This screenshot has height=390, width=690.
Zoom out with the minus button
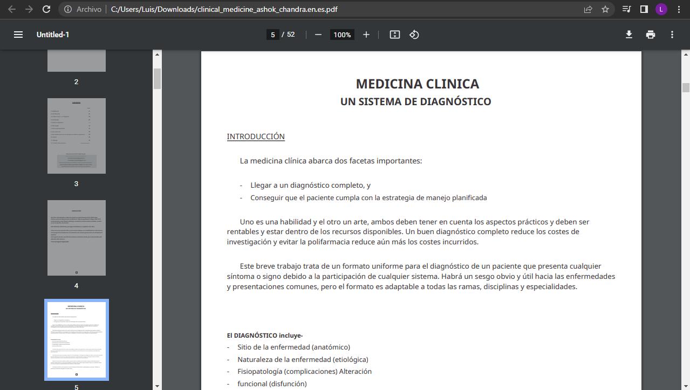(318, 35)
